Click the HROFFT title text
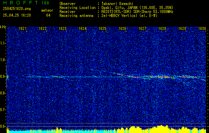This screenshot has width=209, height=133. tap(21, 3)
